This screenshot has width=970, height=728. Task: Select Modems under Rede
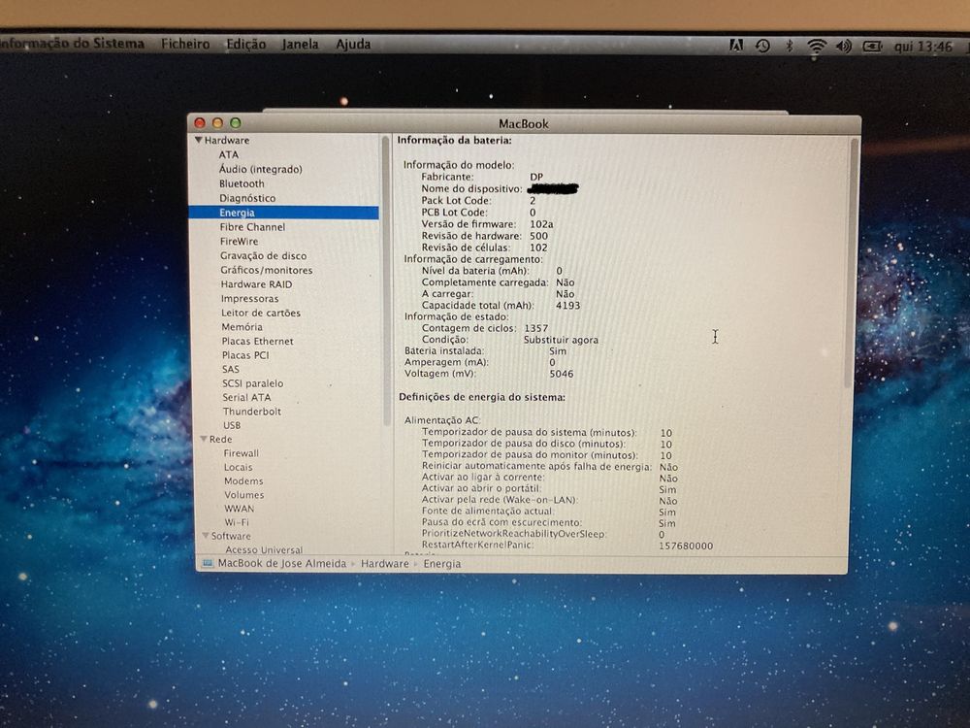coord(243,481)
